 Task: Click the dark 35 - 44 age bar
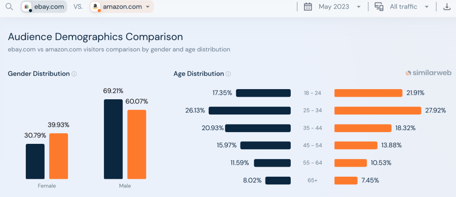tap(258, 128)
